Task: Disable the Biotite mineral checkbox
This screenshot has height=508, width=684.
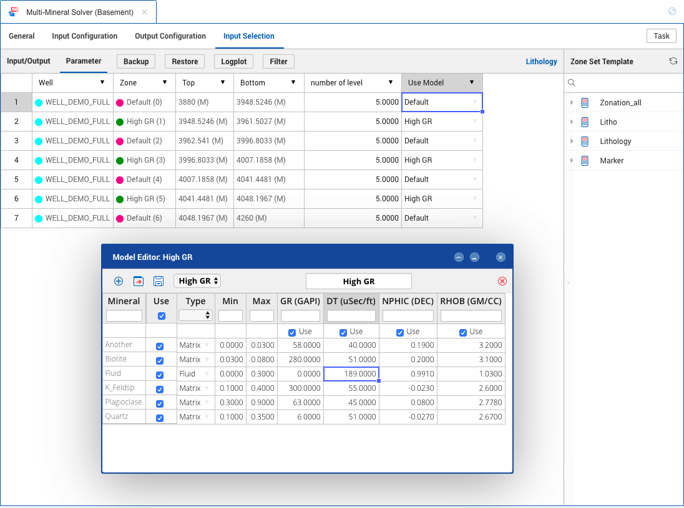Action: coord(160,361)
